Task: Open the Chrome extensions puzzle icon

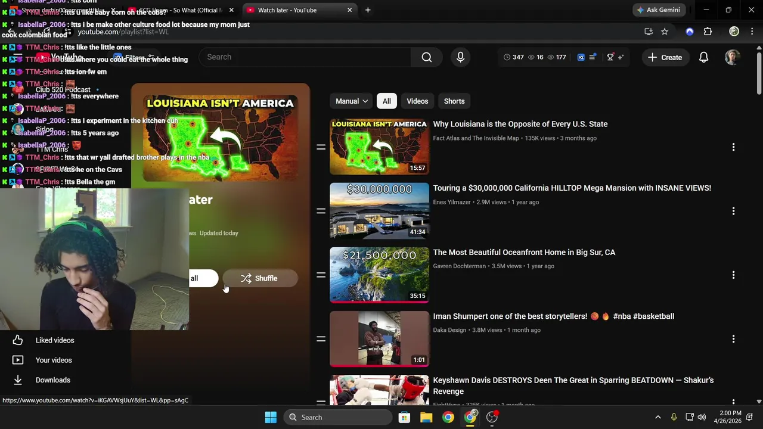Action: 708,32
